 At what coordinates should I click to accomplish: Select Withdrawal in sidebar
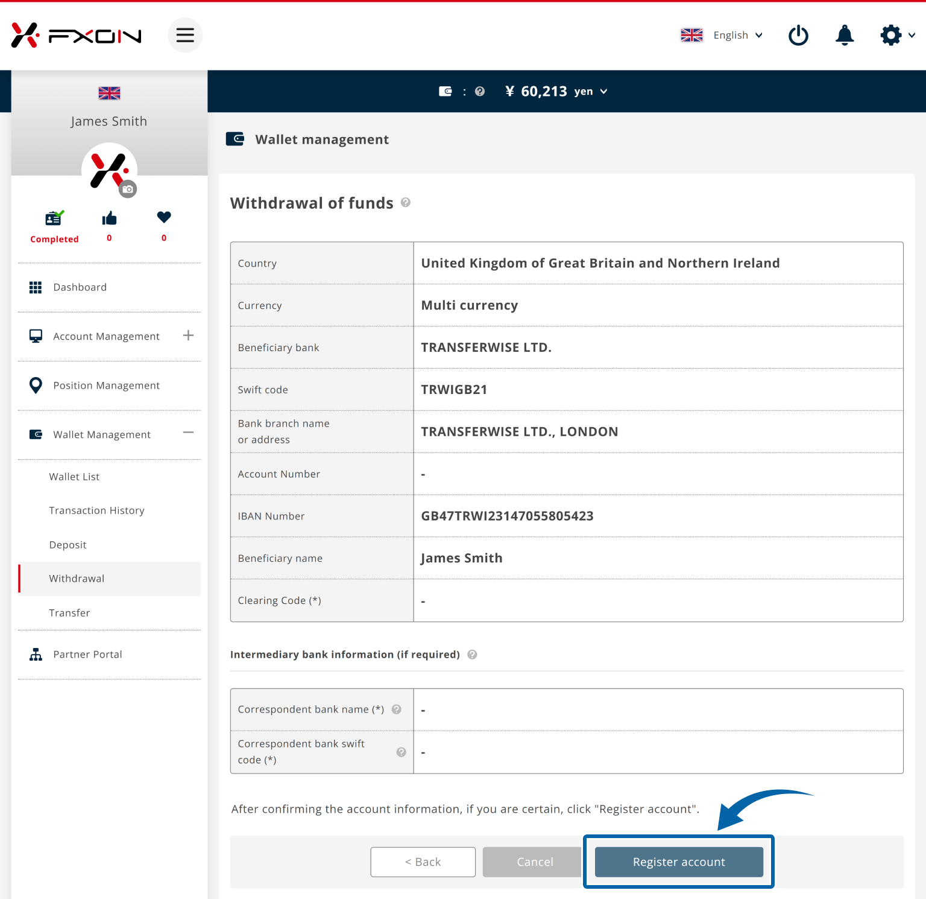pos(109,579)
